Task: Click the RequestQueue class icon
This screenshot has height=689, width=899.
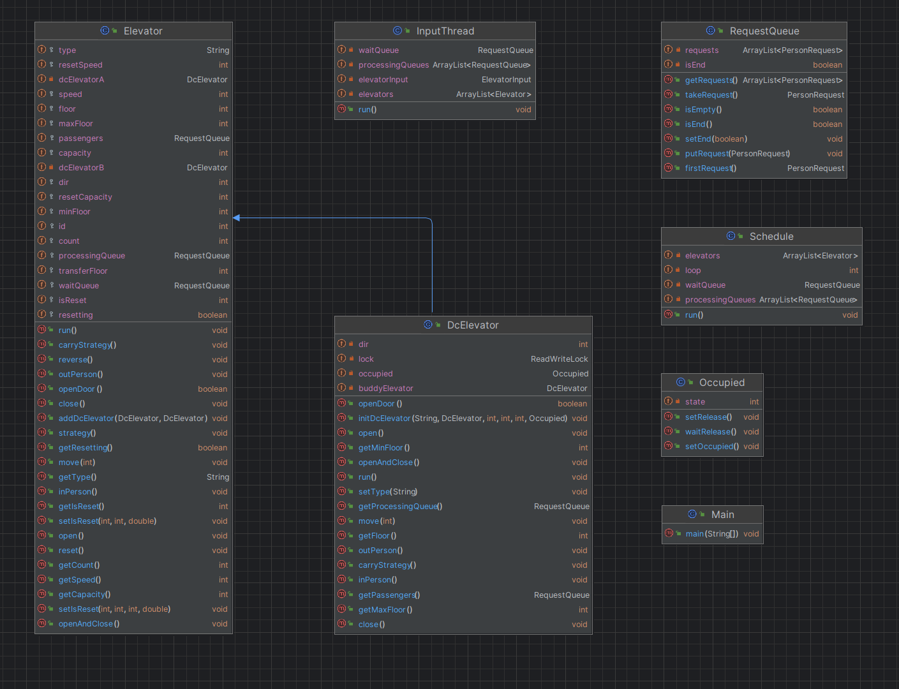Action: (711, 31)
